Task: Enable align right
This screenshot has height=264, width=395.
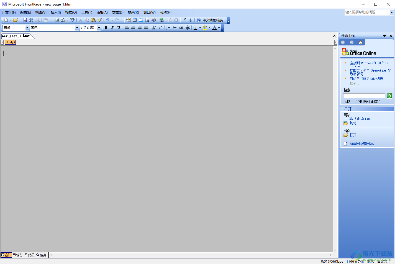Action: coord(139,28)
